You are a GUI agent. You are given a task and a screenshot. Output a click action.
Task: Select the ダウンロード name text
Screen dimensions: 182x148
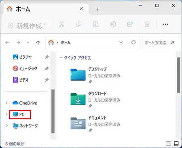point(97,93)
